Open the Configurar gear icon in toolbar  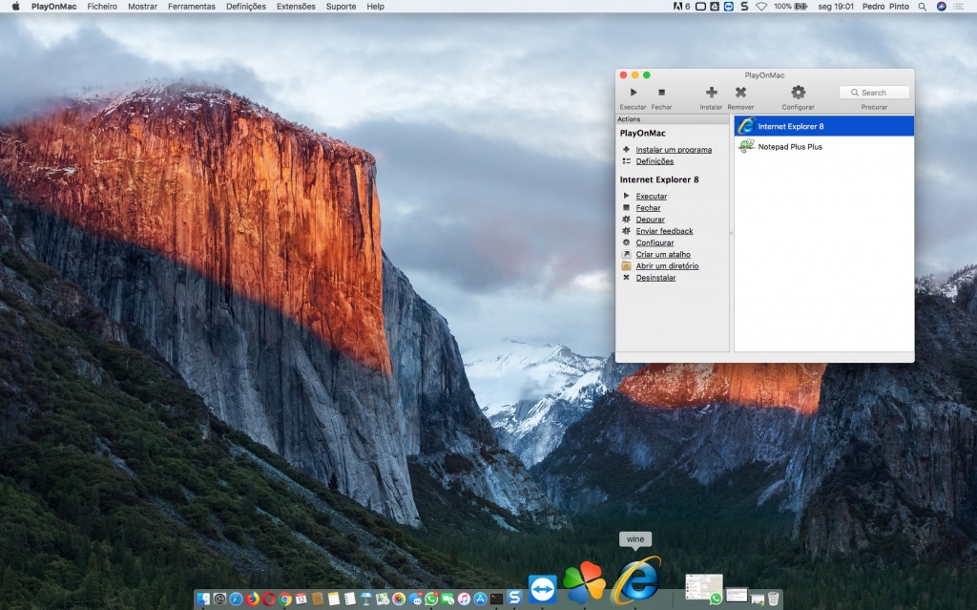[x=798, y=92]
